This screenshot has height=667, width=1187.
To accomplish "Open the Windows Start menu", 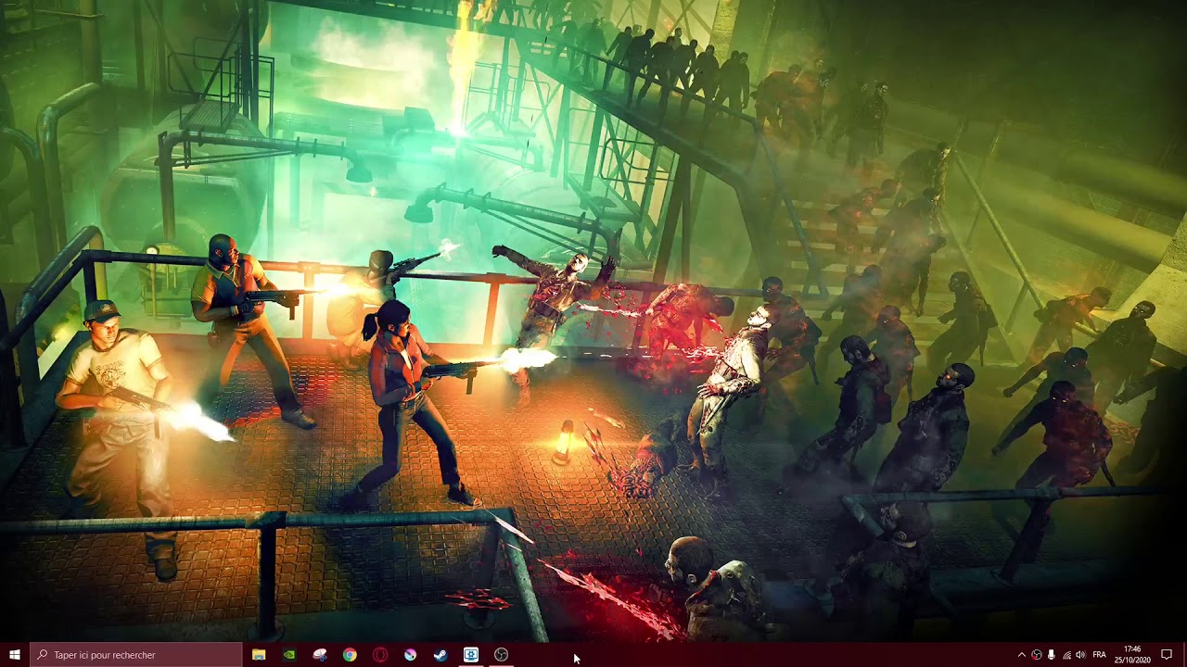I will 14,655.
